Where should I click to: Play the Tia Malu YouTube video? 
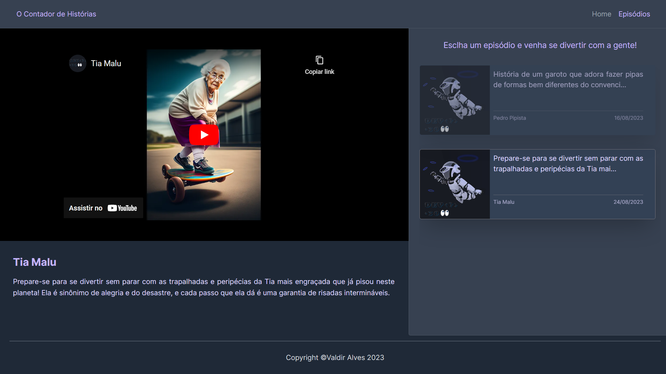click(x=204, y=135)
